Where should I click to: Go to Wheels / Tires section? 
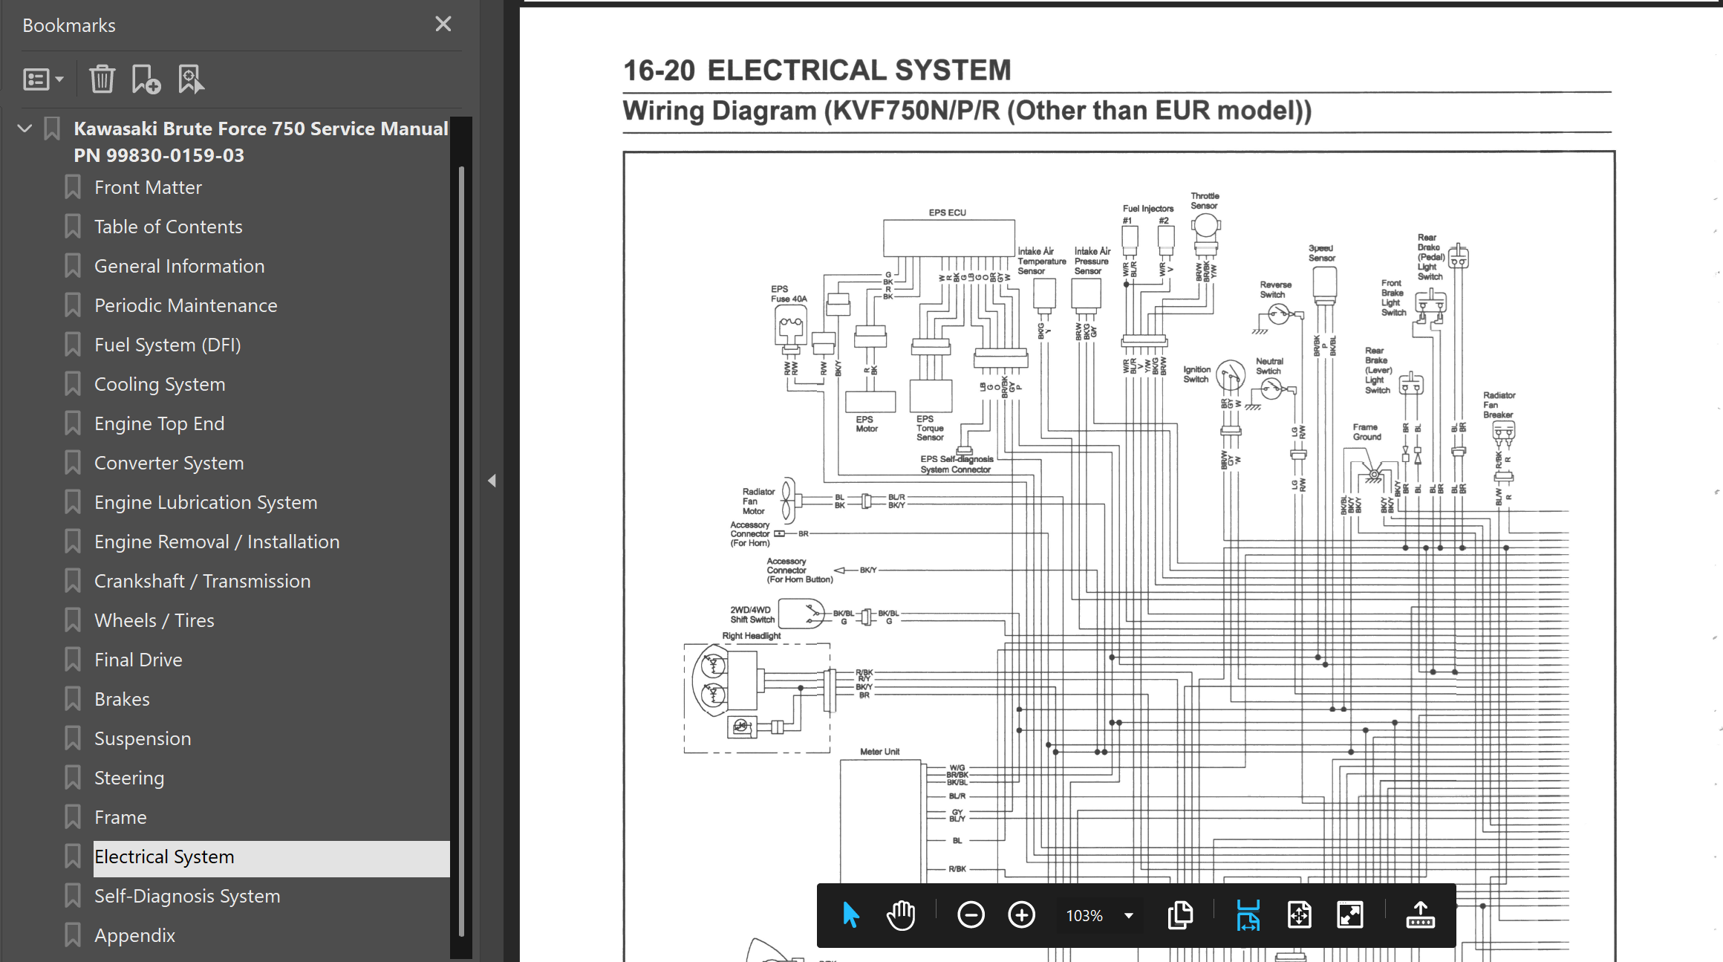click(x=154, y=620)
